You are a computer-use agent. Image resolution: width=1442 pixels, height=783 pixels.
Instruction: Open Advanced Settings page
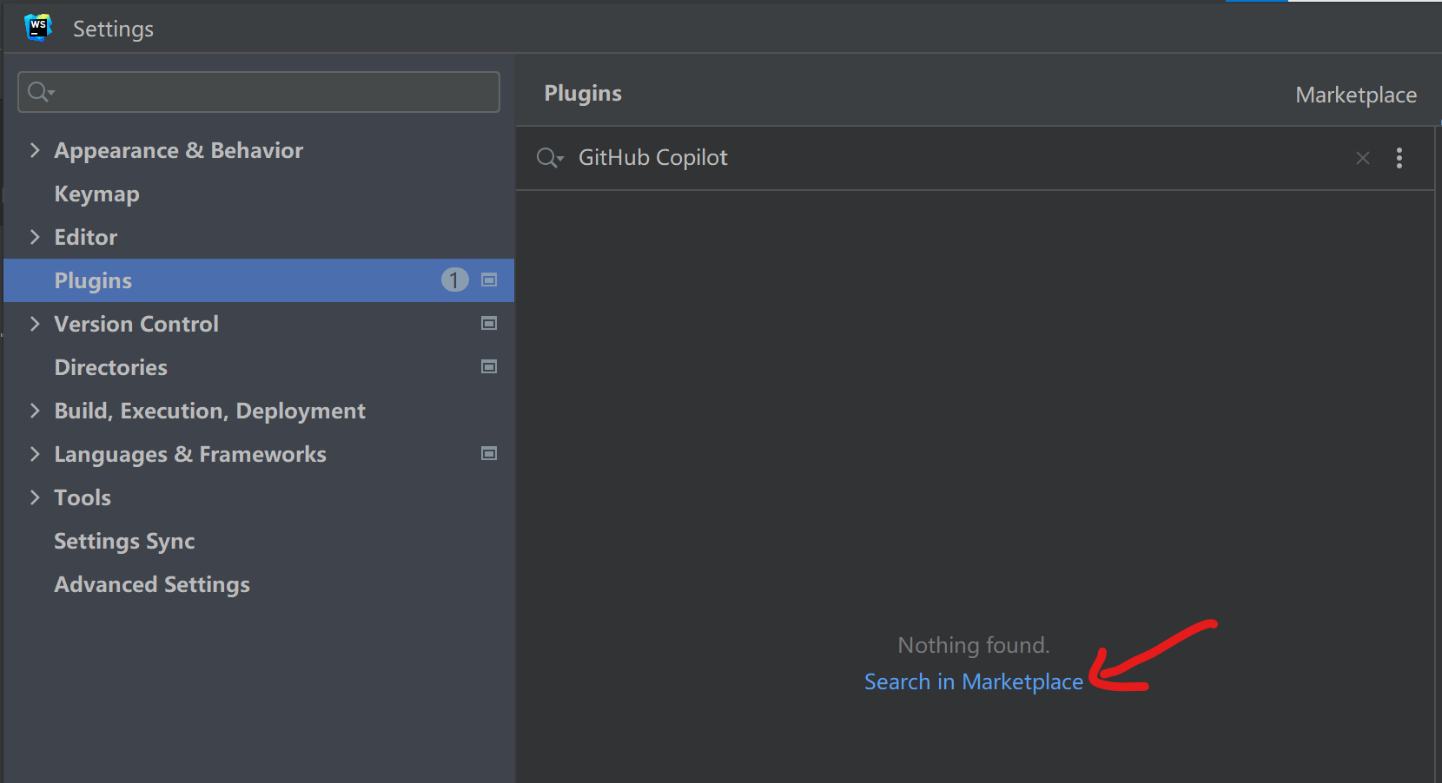pyautogui.click(x=152, y=584)
